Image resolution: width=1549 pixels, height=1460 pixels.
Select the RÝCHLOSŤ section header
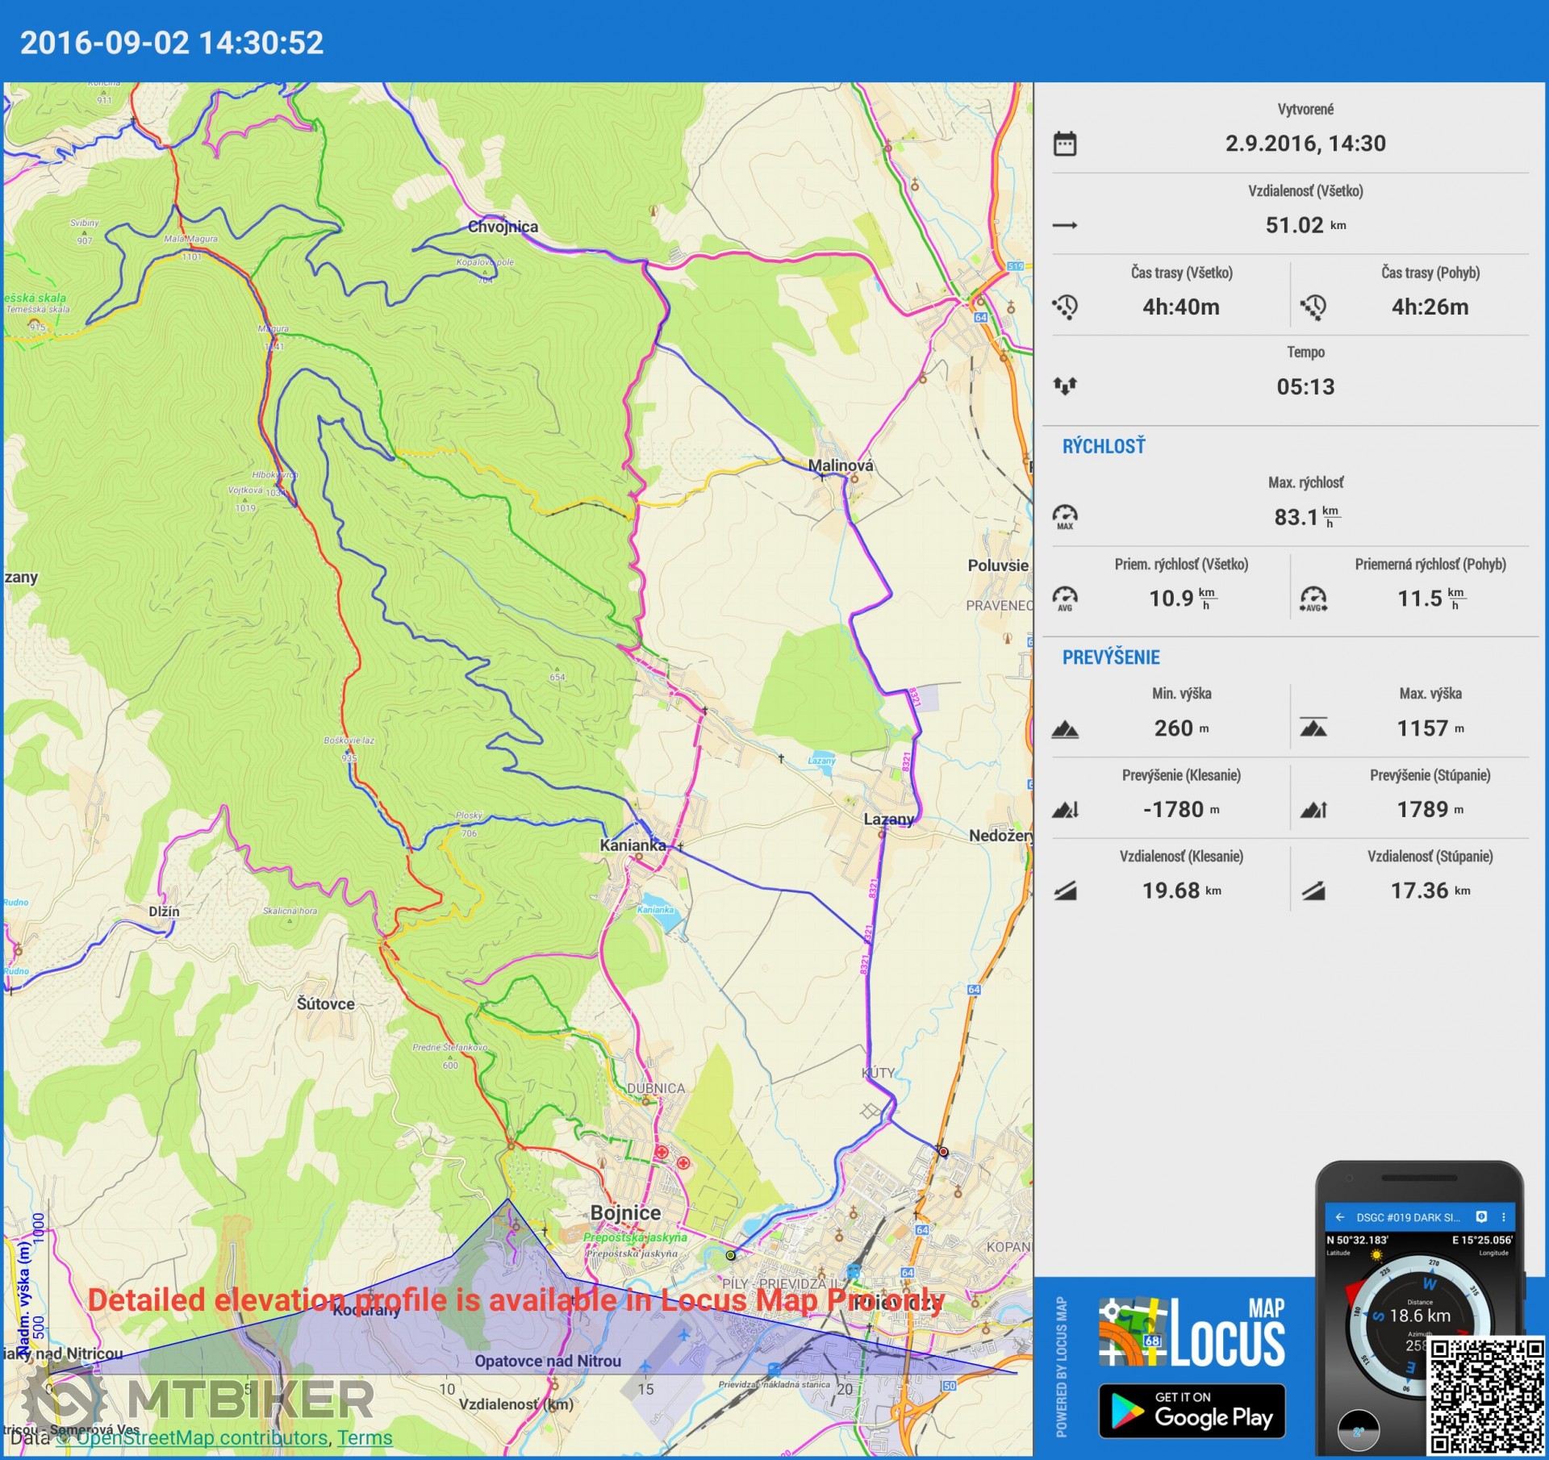pos(1103,447)
